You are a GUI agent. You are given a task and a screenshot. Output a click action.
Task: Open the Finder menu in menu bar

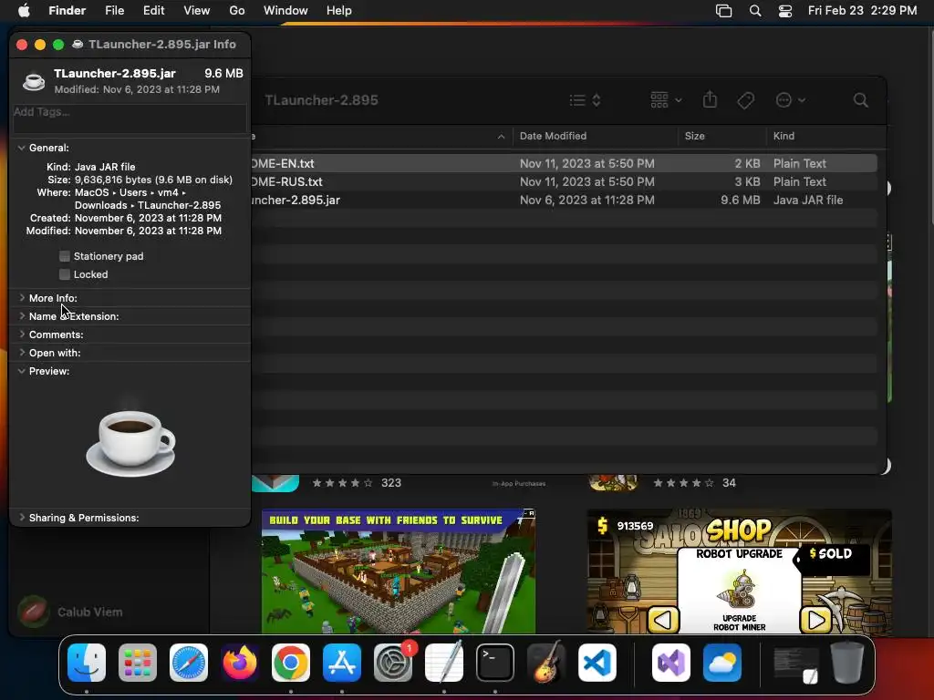pyautogui.click(x=67, y=11)
